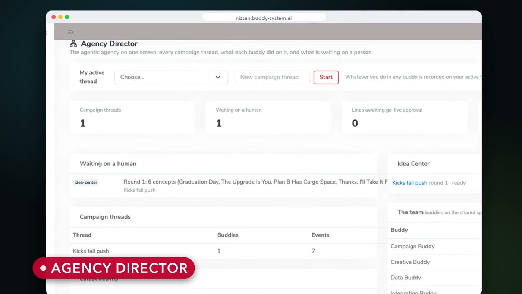The height and width of the screenshot is (294, 522).
Task: Open the blue Kicks fall push link in Idea Center
Action: pos(410,183)
